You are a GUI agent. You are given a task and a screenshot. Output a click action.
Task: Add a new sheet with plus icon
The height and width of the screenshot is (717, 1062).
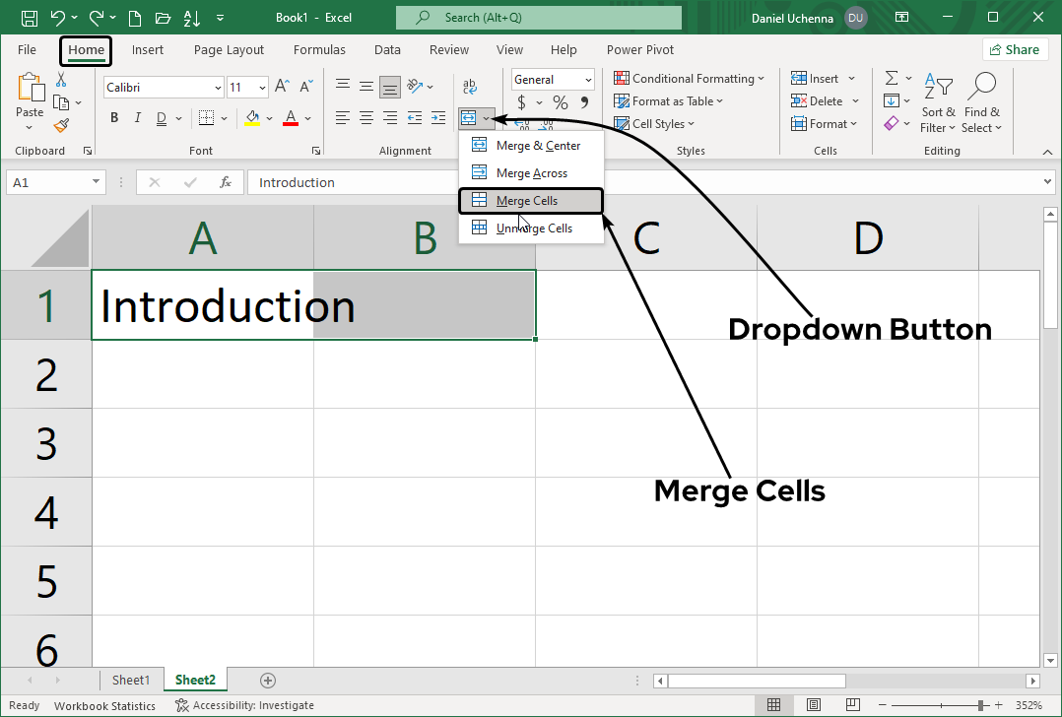268,681
